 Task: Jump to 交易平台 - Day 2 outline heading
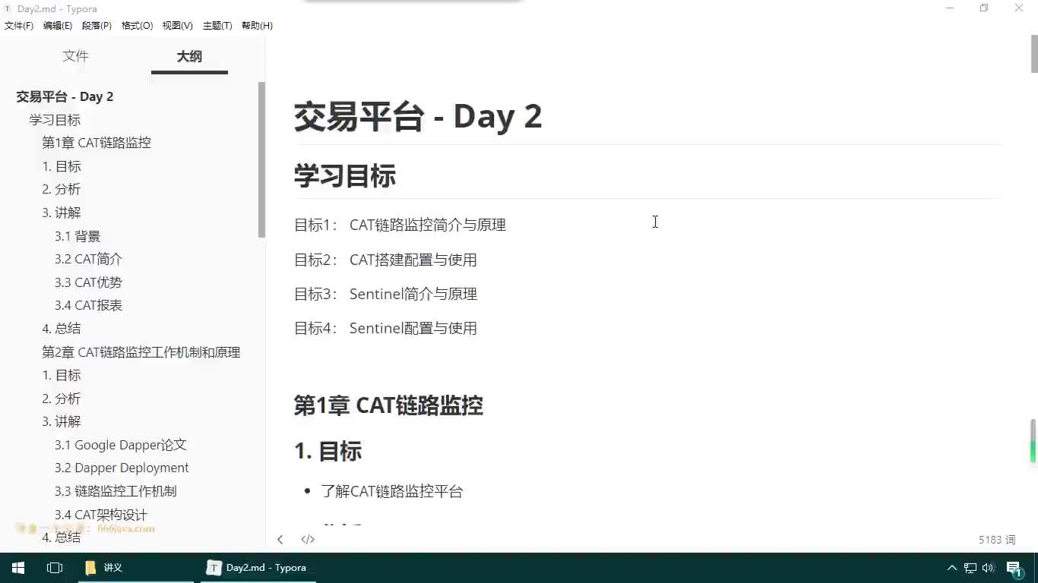65,97
